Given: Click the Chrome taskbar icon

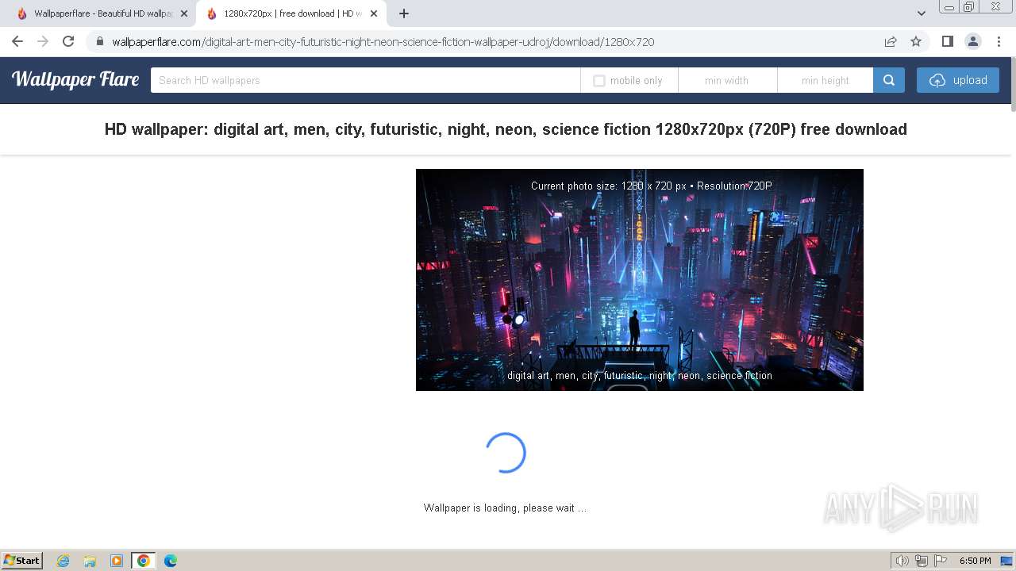Looking at the screenshot, I should (144, 561).
